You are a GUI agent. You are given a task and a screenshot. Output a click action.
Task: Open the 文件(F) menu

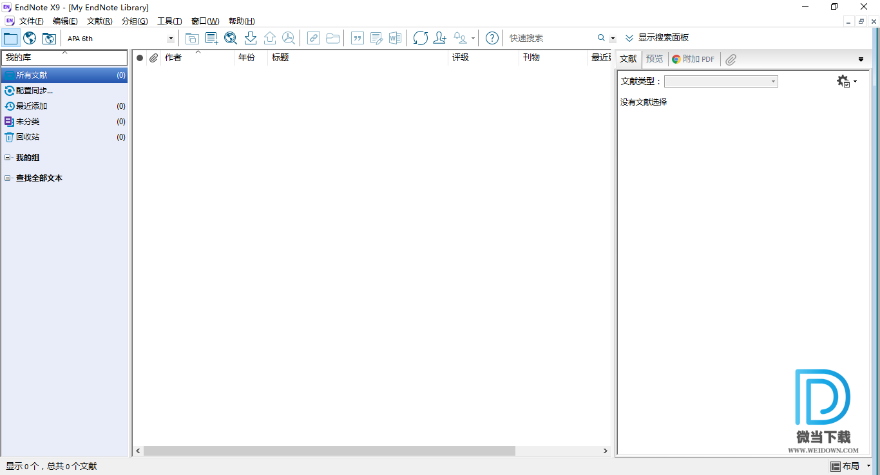tap(32, 21)
